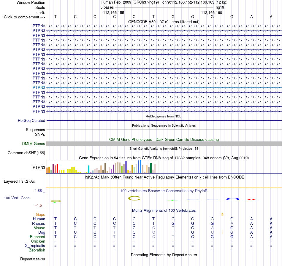Click PTPN3 label beside GTEx bar chart

tap(39, 167)
